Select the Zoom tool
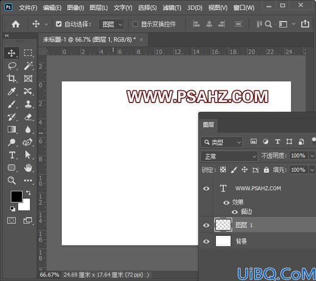Screen dimensions: 316x281 11,180
